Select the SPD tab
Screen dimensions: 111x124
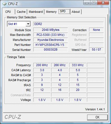64,11
